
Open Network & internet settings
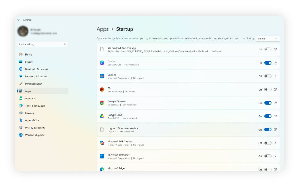point(43,76)
